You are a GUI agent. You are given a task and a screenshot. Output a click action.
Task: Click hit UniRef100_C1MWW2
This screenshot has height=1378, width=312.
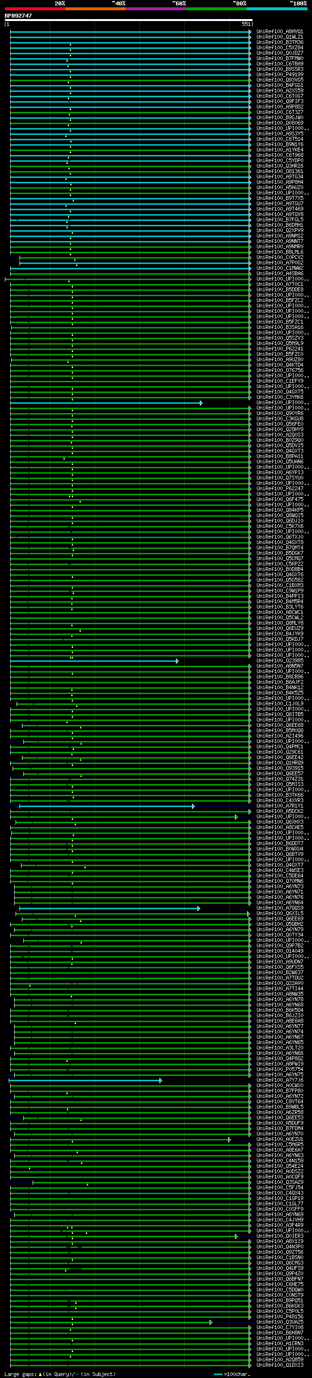[280, 268]
